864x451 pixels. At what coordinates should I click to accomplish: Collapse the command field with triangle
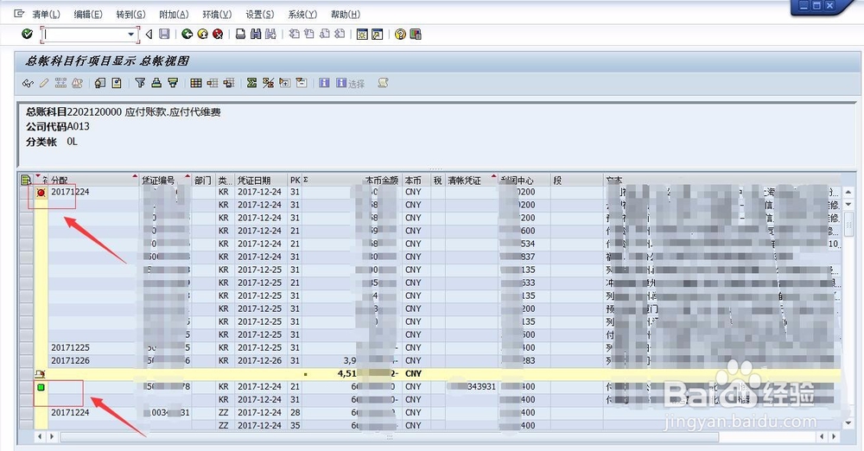click(x=149, y=35)
